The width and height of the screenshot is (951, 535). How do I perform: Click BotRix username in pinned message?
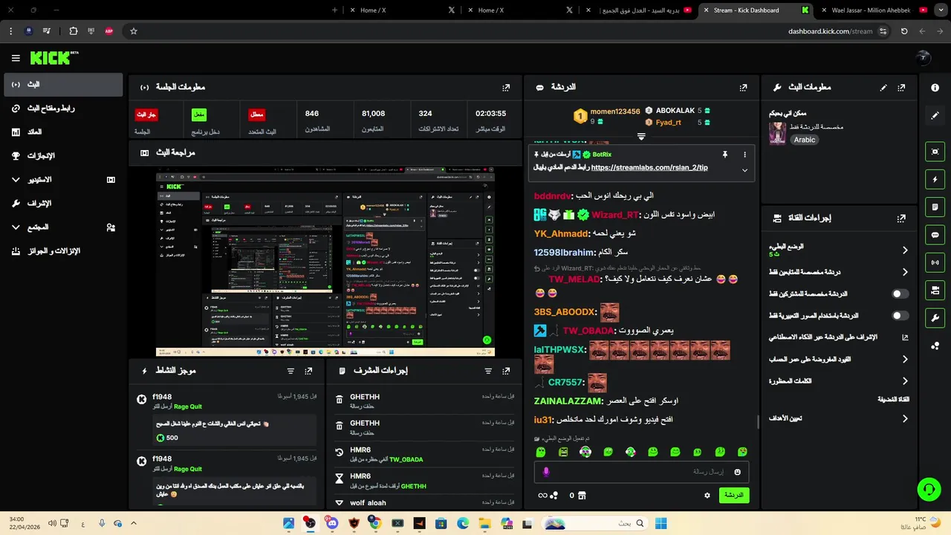point(602,155)
